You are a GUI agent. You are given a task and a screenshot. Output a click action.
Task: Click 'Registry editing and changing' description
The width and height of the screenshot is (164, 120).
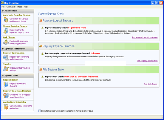[18, 85]
